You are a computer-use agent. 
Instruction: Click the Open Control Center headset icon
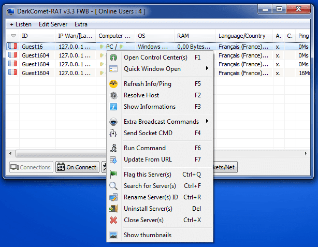[x=113, y=57]
